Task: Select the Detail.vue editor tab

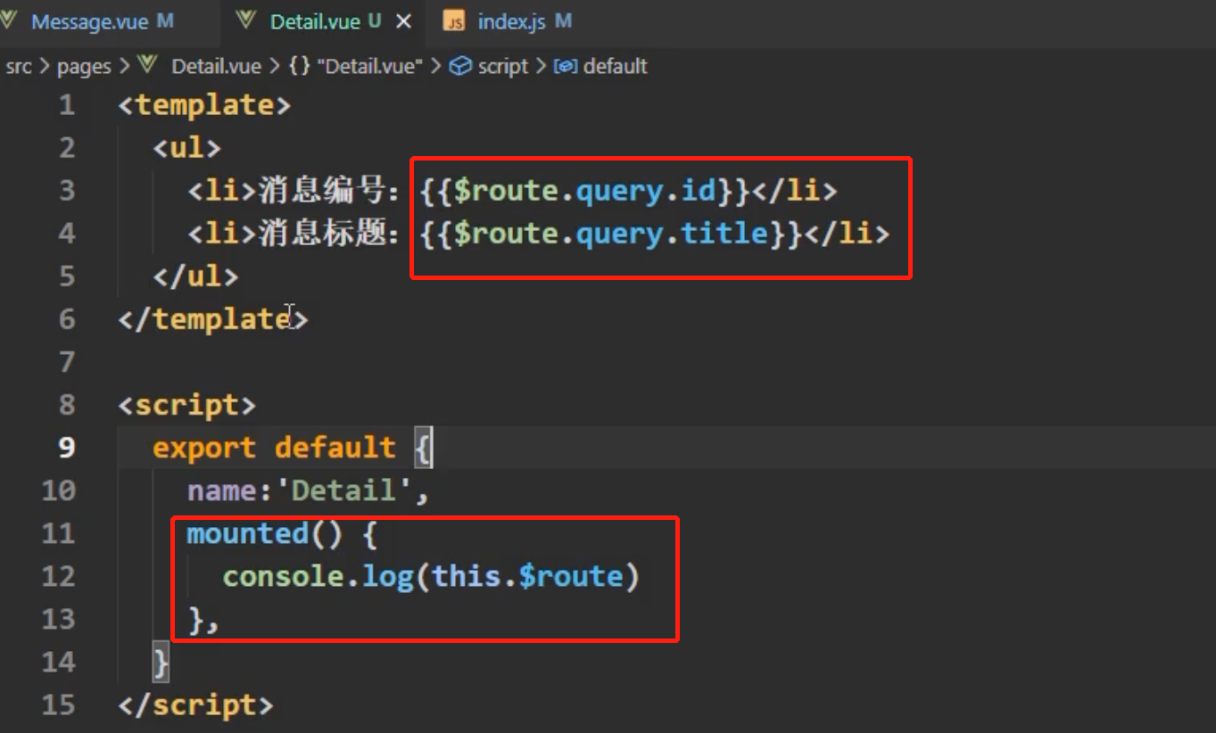Action: [x=325, y=22]
